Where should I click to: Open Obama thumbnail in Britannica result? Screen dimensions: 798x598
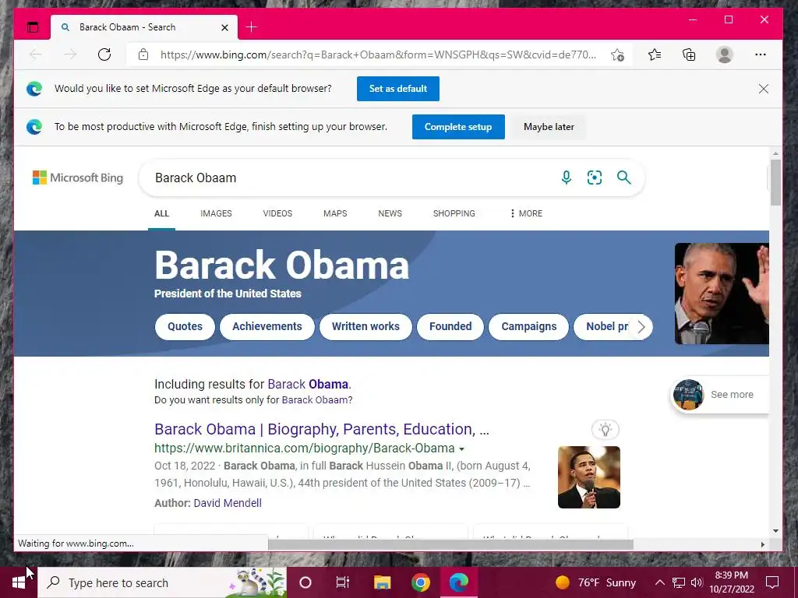[589, 477]
